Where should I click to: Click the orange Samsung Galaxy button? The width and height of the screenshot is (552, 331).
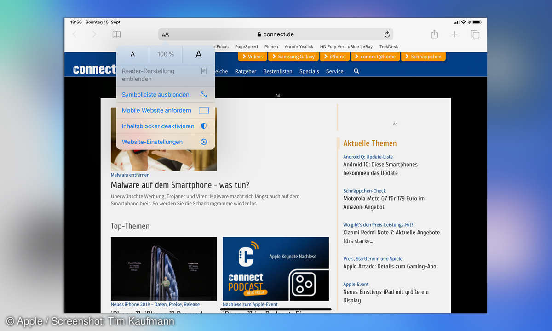coord(293,57)
